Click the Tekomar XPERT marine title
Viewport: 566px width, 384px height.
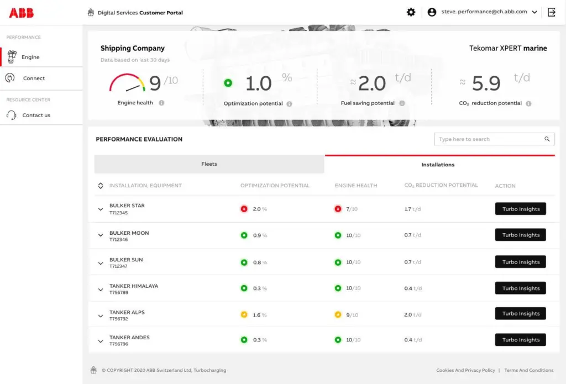508,49
